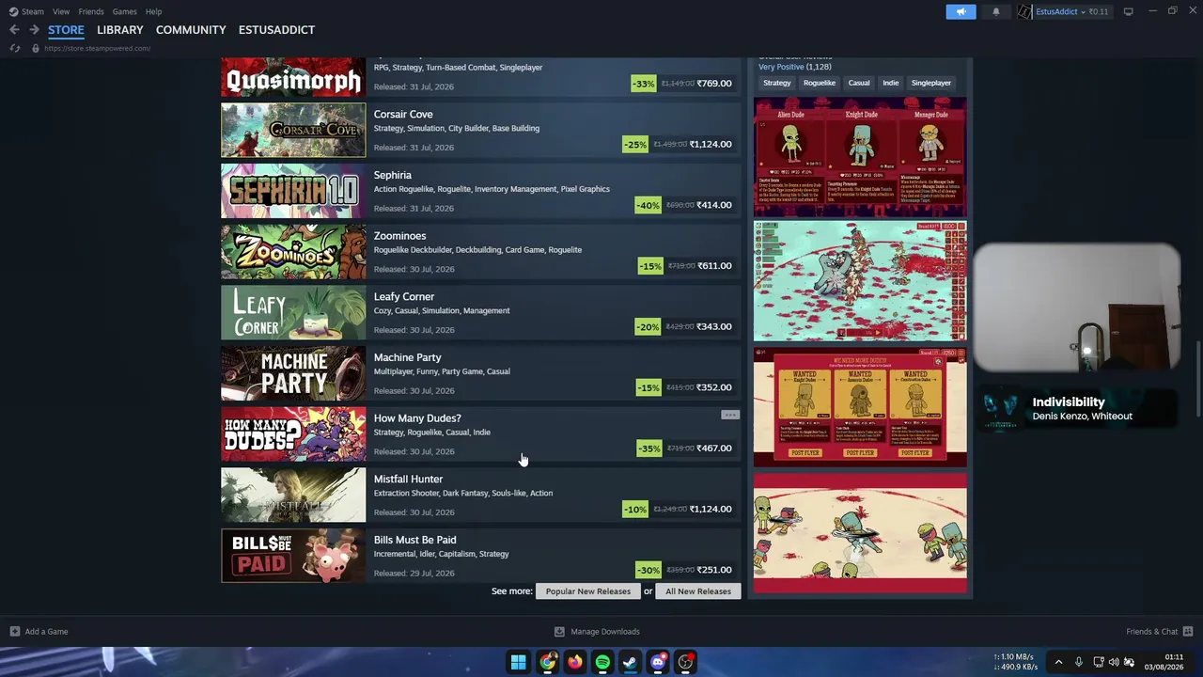Switch to the COMMUNITY tab
1203x677 pixels.
(x=191, y=30)
